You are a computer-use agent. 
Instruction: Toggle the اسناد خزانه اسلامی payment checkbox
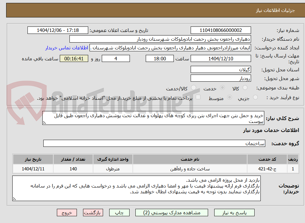point(198,97)
